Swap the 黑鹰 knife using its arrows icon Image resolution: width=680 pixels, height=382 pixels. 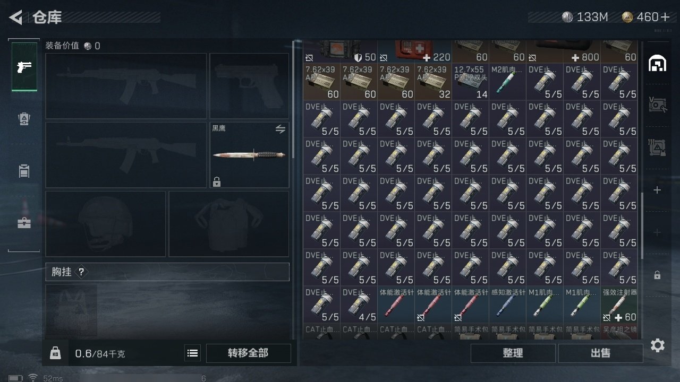(280, 129)
